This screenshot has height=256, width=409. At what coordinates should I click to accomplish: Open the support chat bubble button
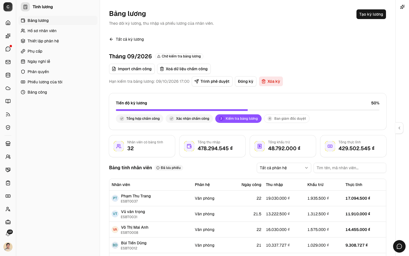click(399, 246)
